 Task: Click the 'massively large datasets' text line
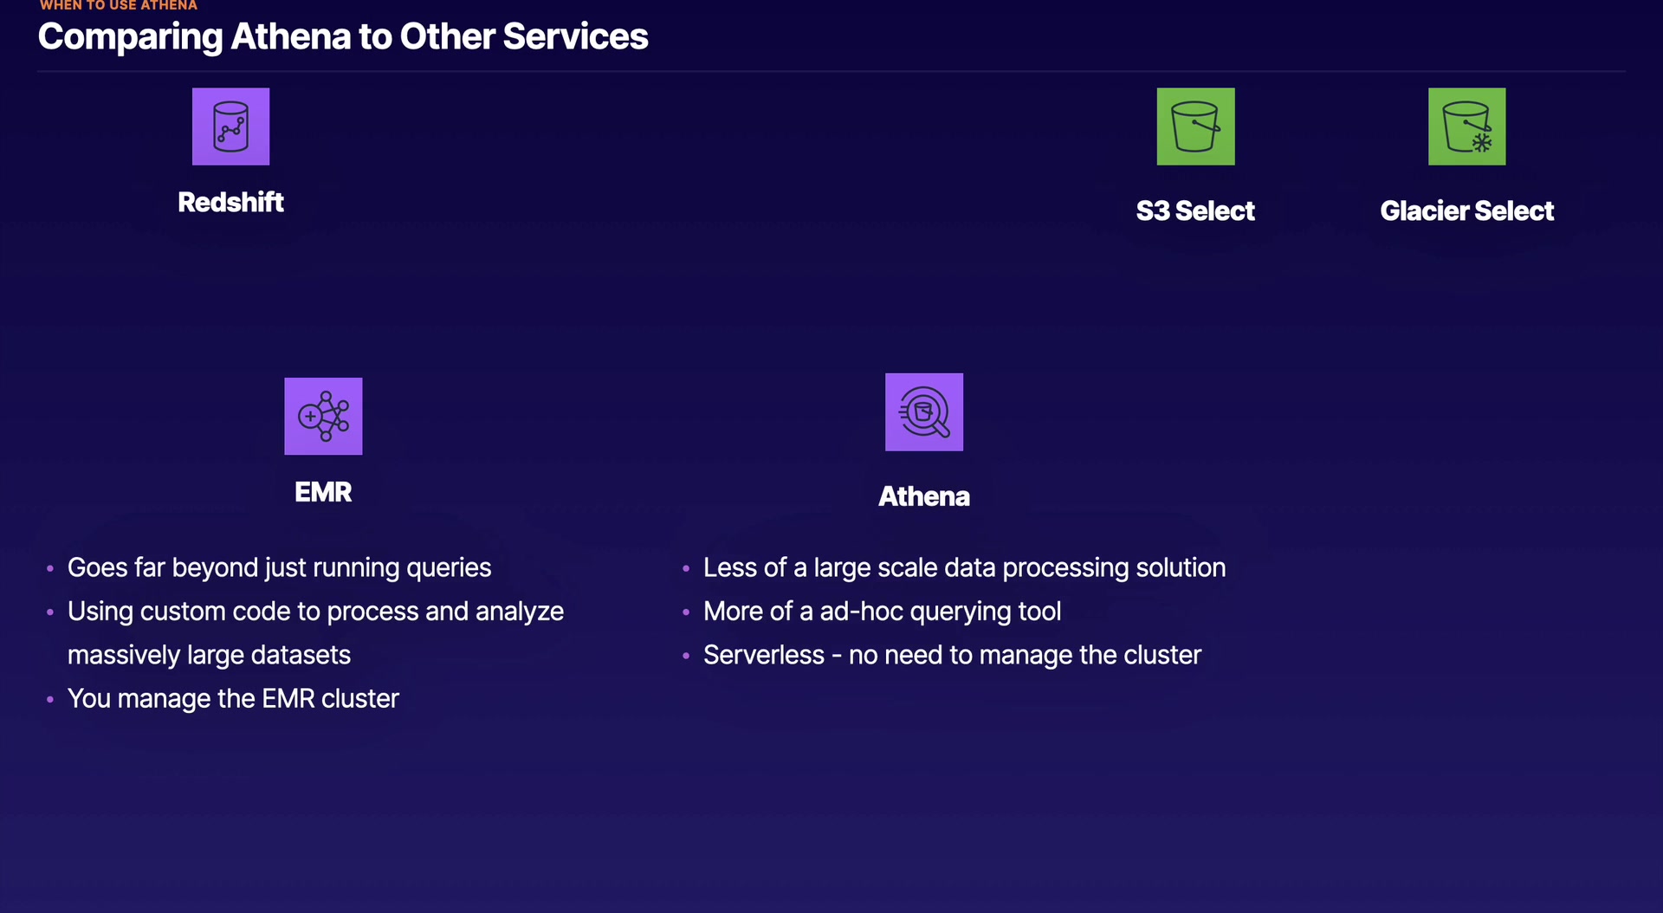point(209,655)
